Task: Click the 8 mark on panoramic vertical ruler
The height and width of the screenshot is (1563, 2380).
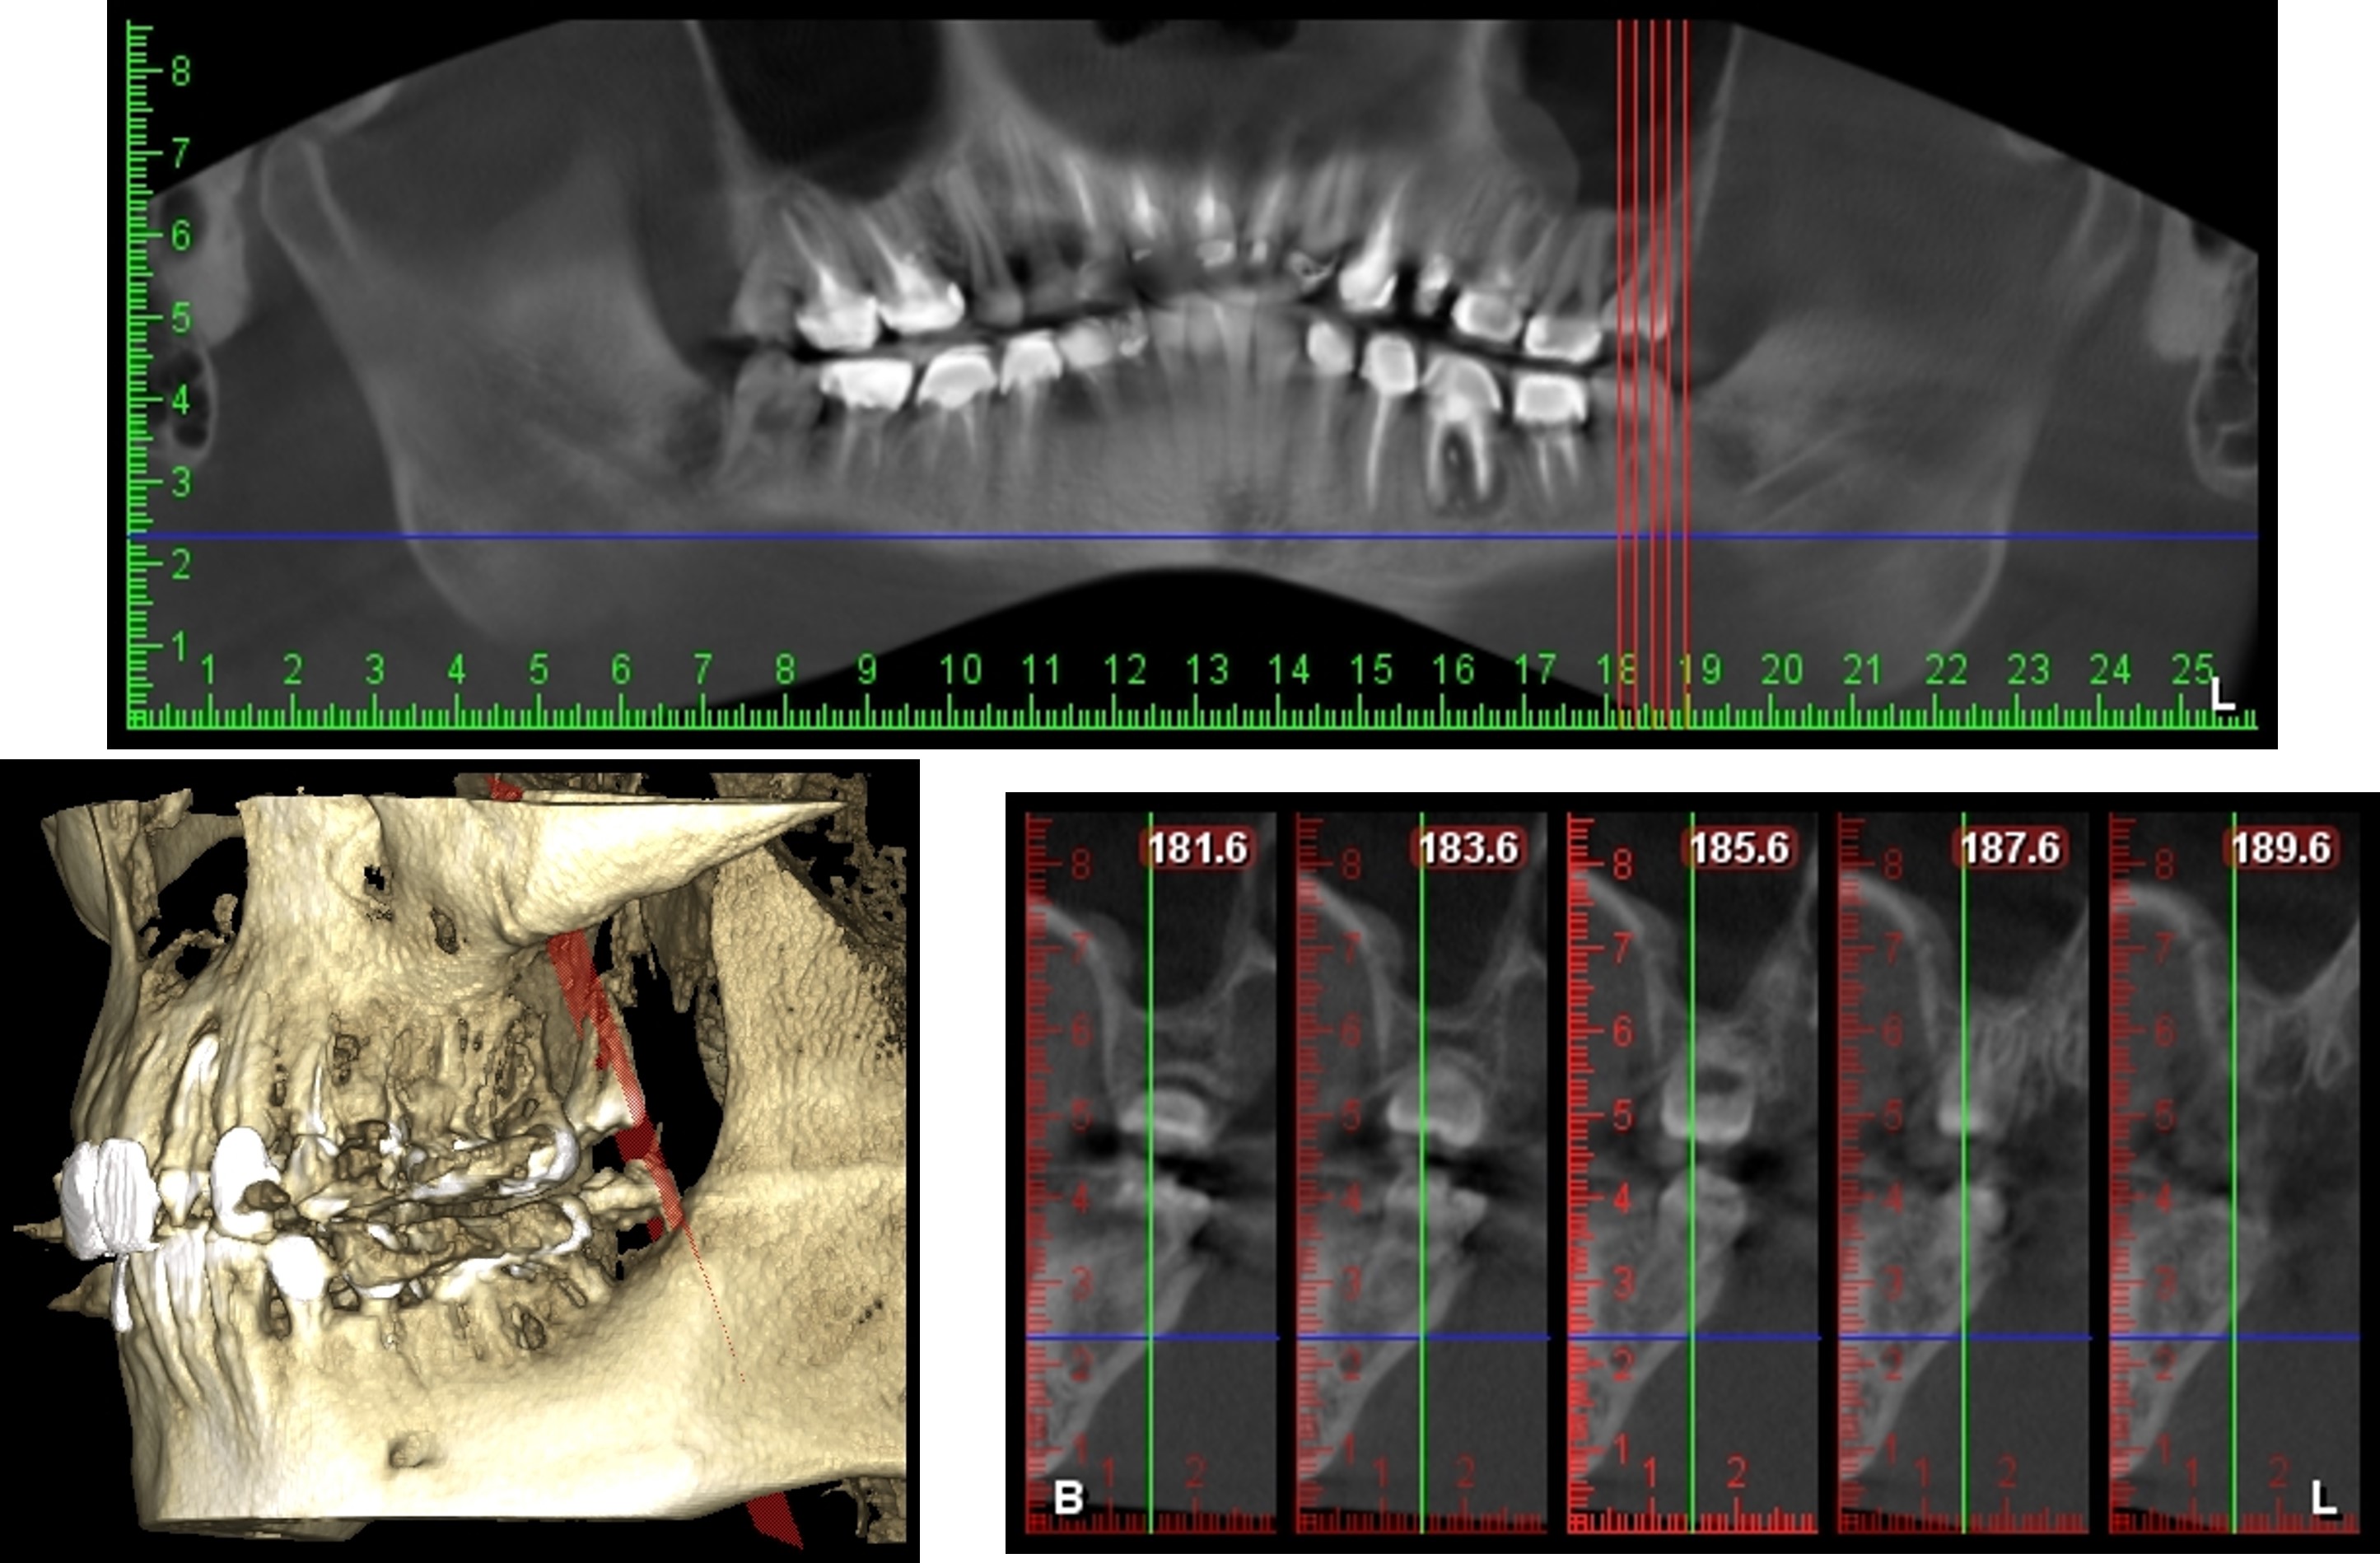Action: tap(180, 71)
